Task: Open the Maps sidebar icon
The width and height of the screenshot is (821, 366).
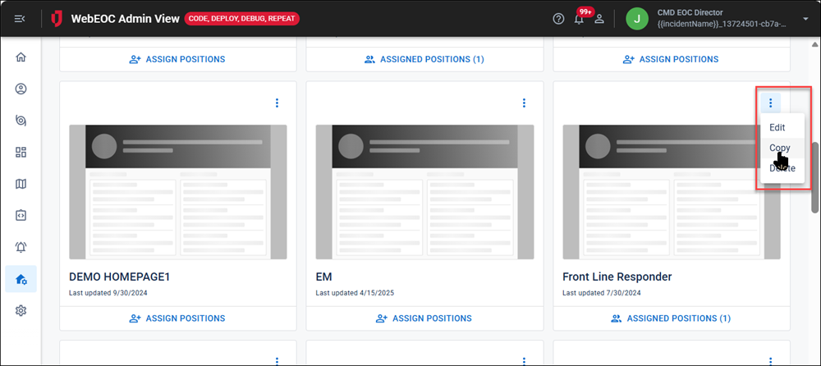Action: pyautogui.click(x=21, y=184)
